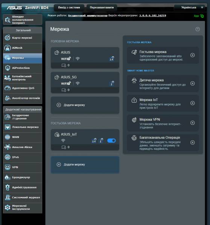Click the IPv6 icon in sidebar
The width and height of the screenshot is (210, 225).
(x=8, y=157)
